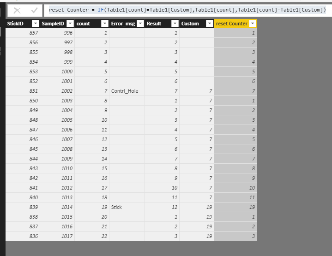The image size is (332, 256).
Task: Click SampleID cell 1005
Action: [57, 120]
